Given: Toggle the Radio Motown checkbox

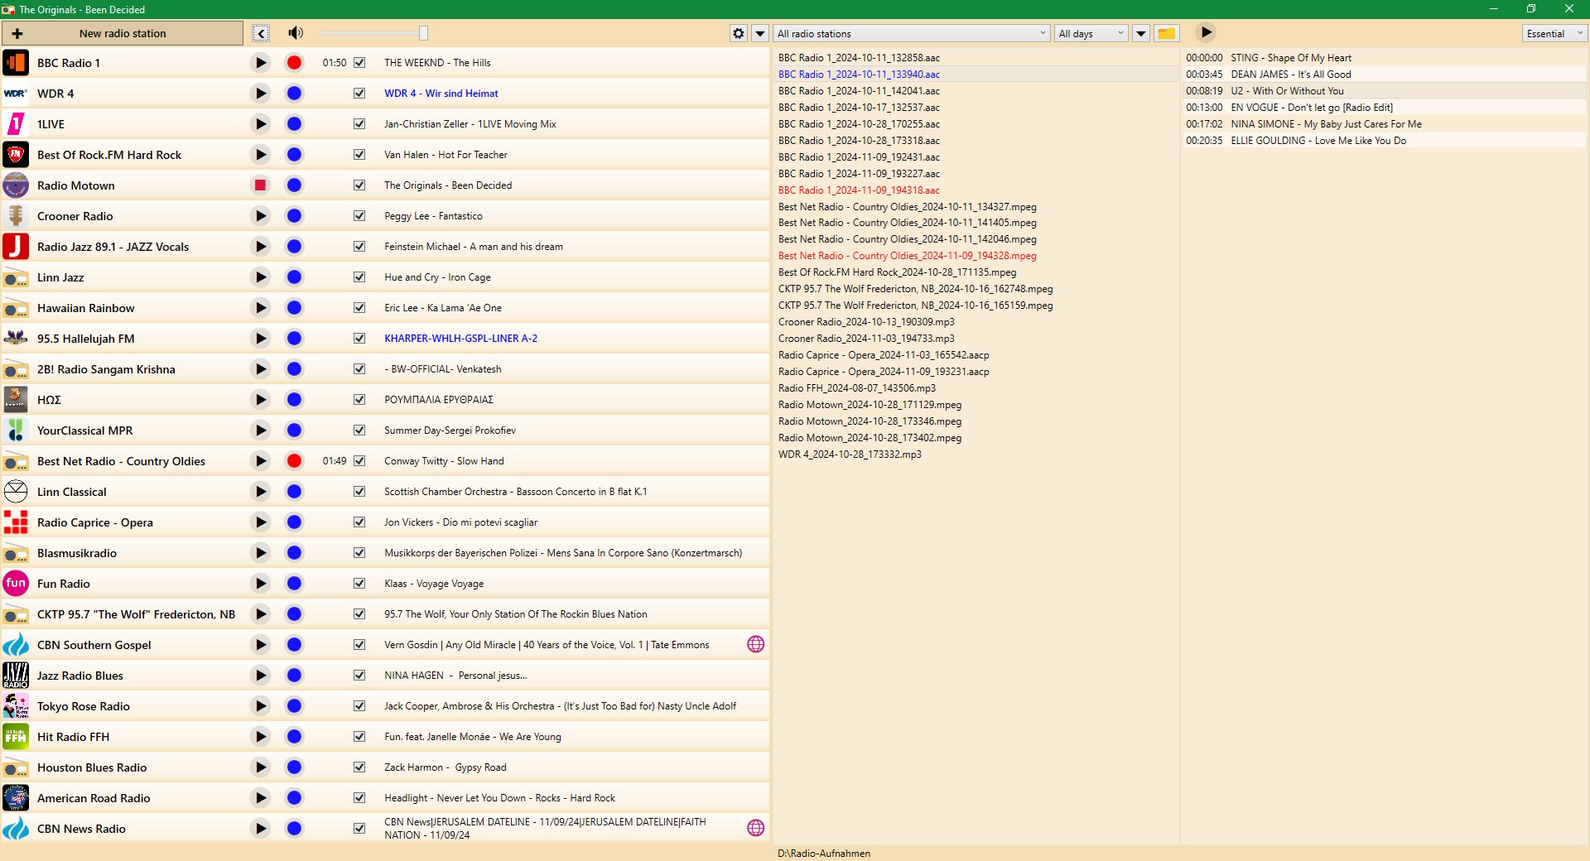Looking at the screenshot, I should click(359, 185).
